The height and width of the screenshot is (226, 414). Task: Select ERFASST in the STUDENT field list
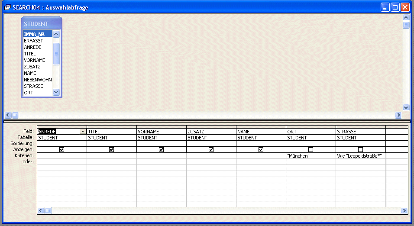click(38, 41)
